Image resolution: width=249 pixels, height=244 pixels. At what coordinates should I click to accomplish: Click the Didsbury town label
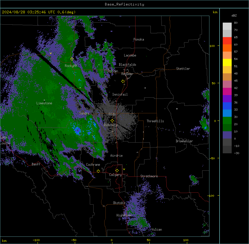pos(111,125)
